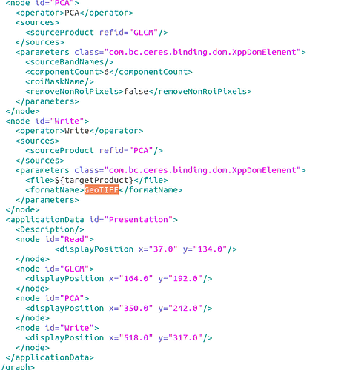Click the GLCM displayPosition y value 192.0
Image resolution: width=344 pixels, height=370 pixels.
[182, 278]
